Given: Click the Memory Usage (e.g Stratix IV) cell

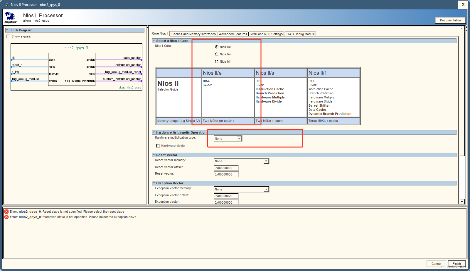Looking at the screenshot, I should click(x=178, y=121).
